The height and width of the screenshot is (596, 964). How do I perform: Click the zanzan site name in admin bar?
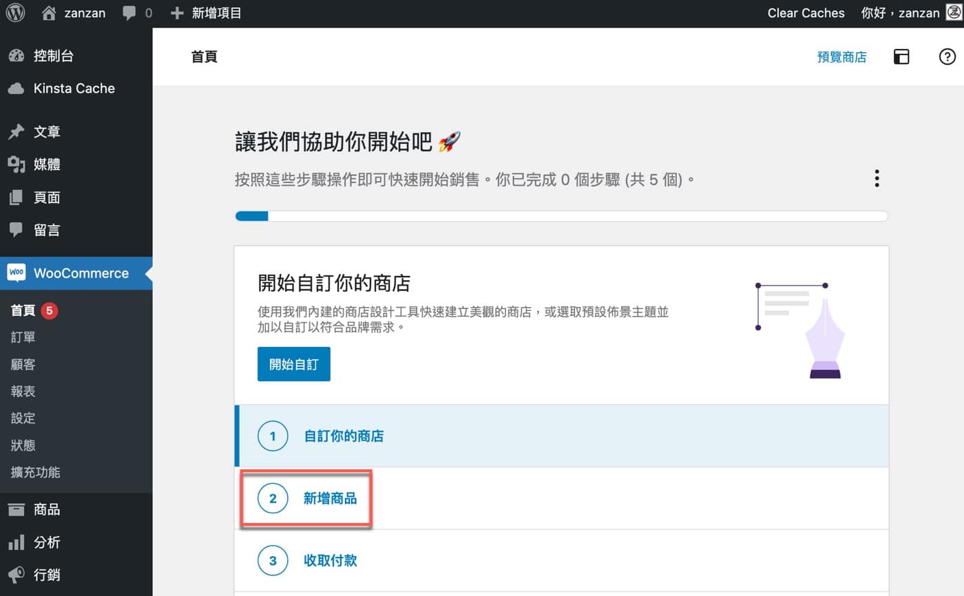pos(85,13)
